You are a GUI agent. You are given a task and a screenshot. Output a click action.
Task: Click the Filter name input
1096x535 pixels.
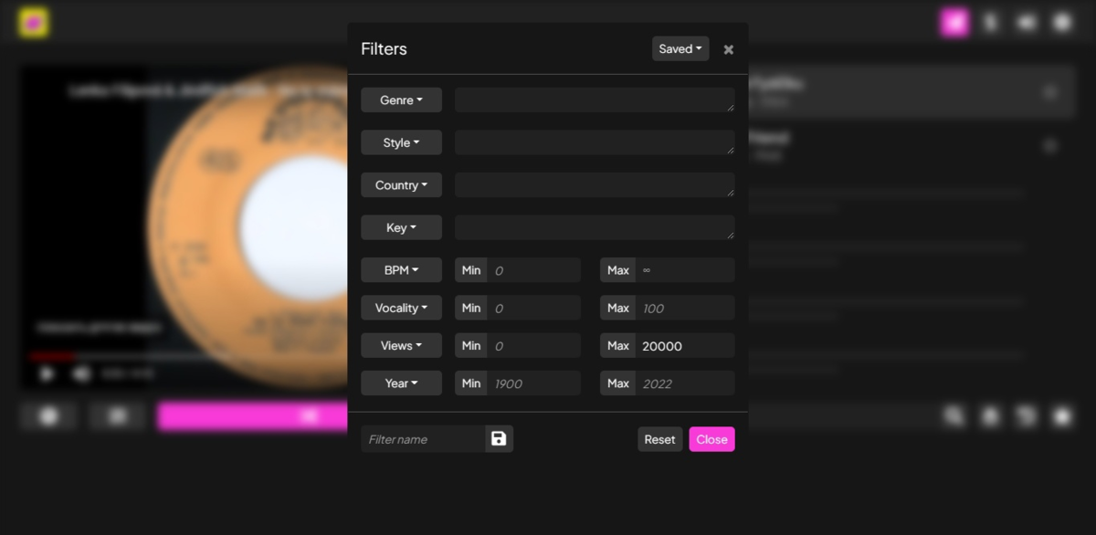tap(423, 439)
